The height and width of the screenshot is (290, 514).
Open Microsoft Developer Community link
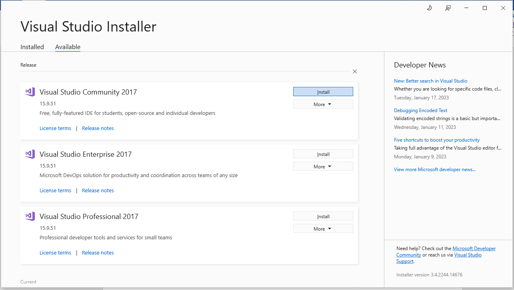pos(474,249)
